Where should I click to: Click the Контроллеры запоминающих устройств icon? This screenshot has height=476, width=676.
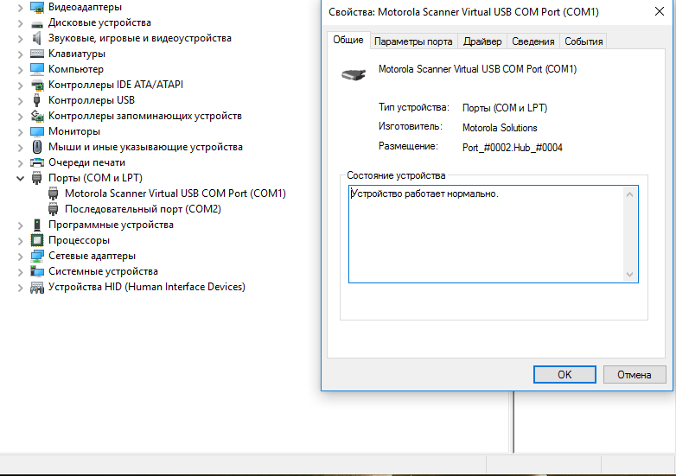tap(37, 116)
